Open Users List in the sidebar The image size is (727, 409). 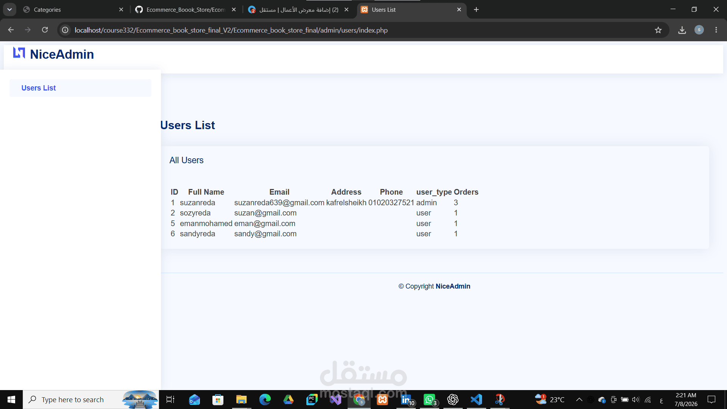coord(80,88)
